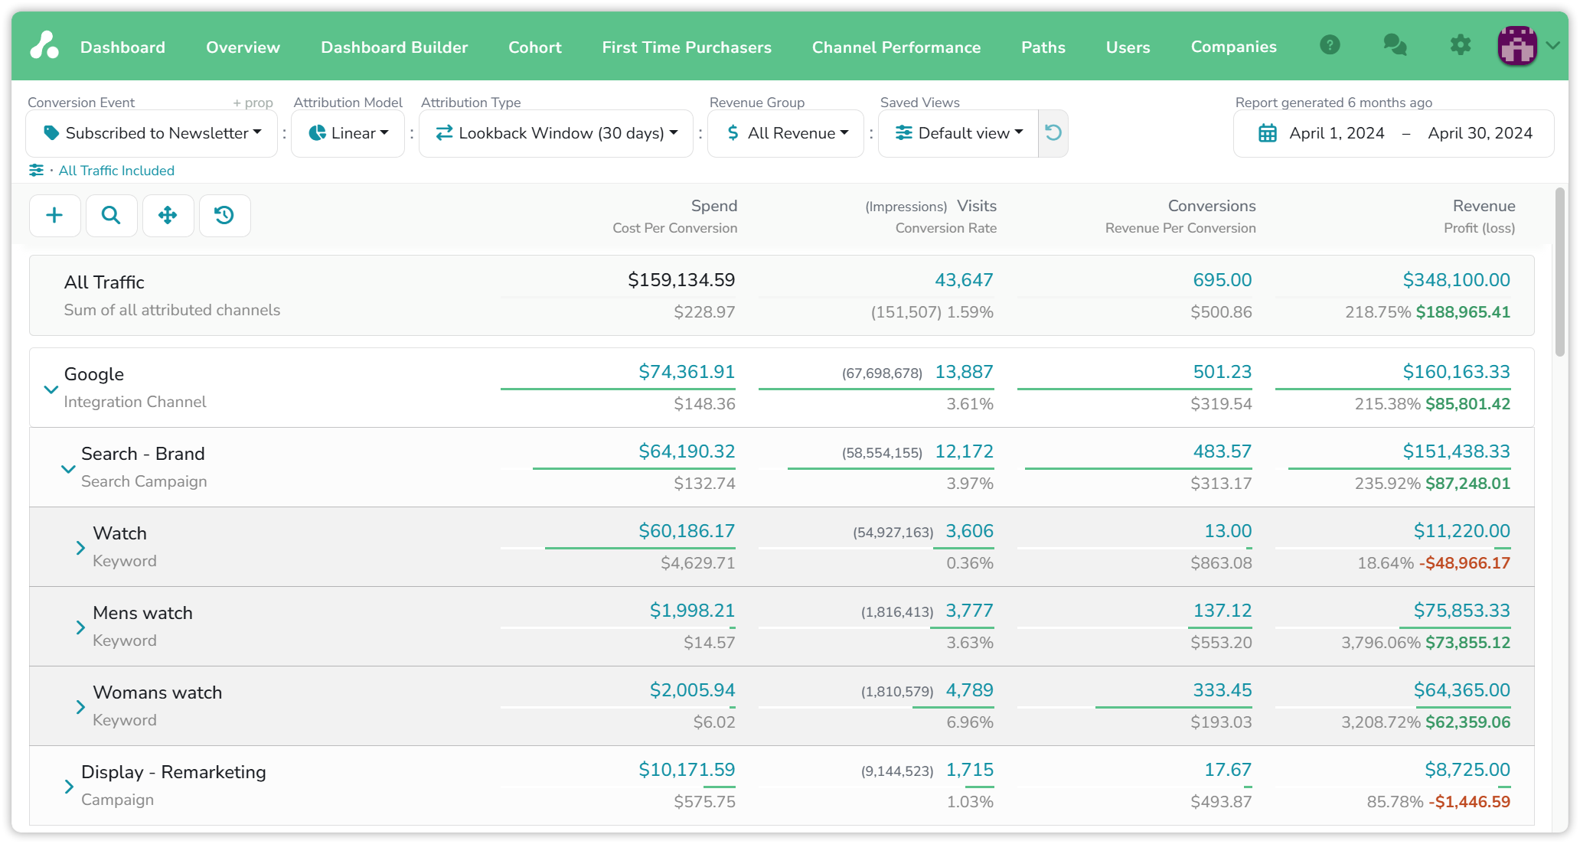Open the settings gear icon
Viewport: 1580px width, 844px height.
click(x=1461, y=45)
